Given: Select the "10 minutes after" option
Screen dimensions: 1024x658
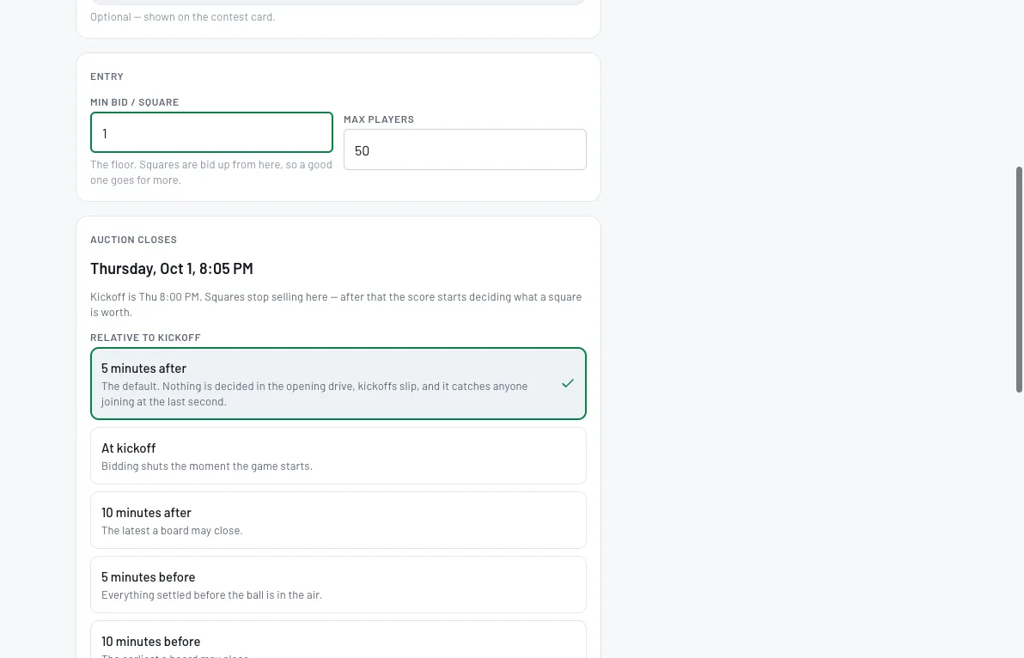Looking at the screenshot, I should (x=338, y=521).
